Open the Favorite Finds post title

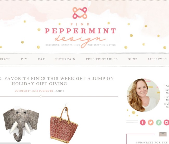point(57,81)
